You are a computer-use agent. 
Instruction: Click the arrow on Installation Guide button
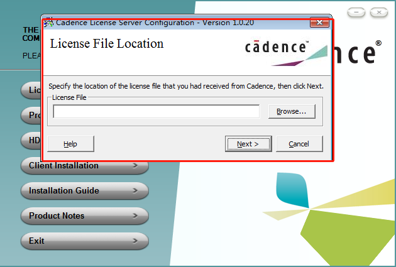coord(135,190)
